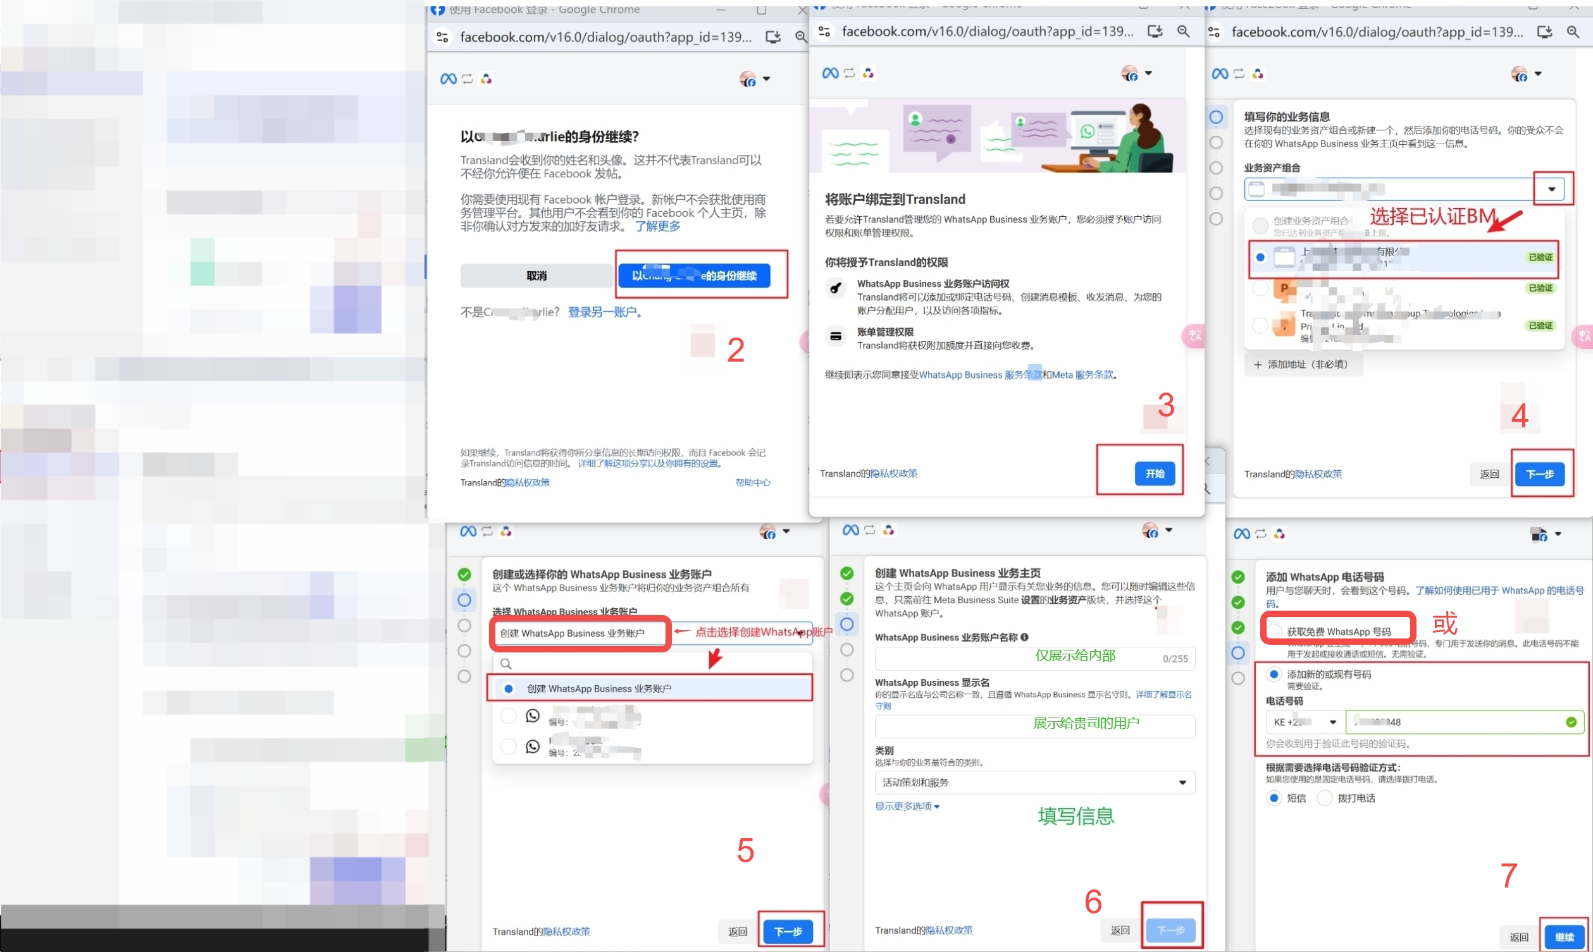Select the portfolio radio with orange 'P' icon
Viewport: 1593px width, 952px height.
pos(1260,289)
